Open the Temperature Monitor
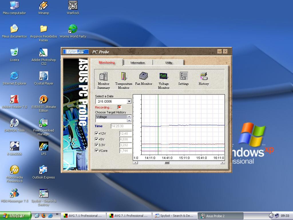Viewport: 293px width, 220px height. [x=124, y=80]
